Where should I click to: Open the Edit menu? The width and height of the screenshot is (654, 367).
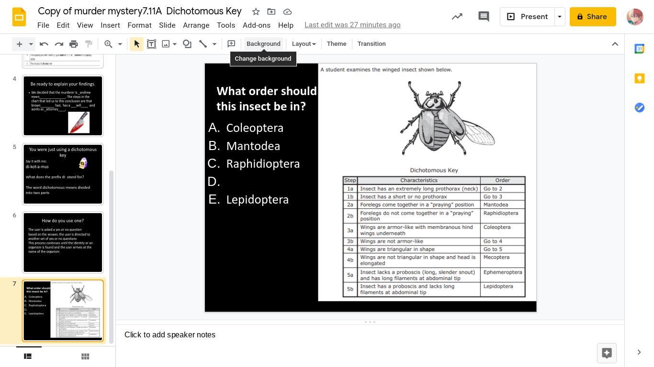tap(63, 25)
